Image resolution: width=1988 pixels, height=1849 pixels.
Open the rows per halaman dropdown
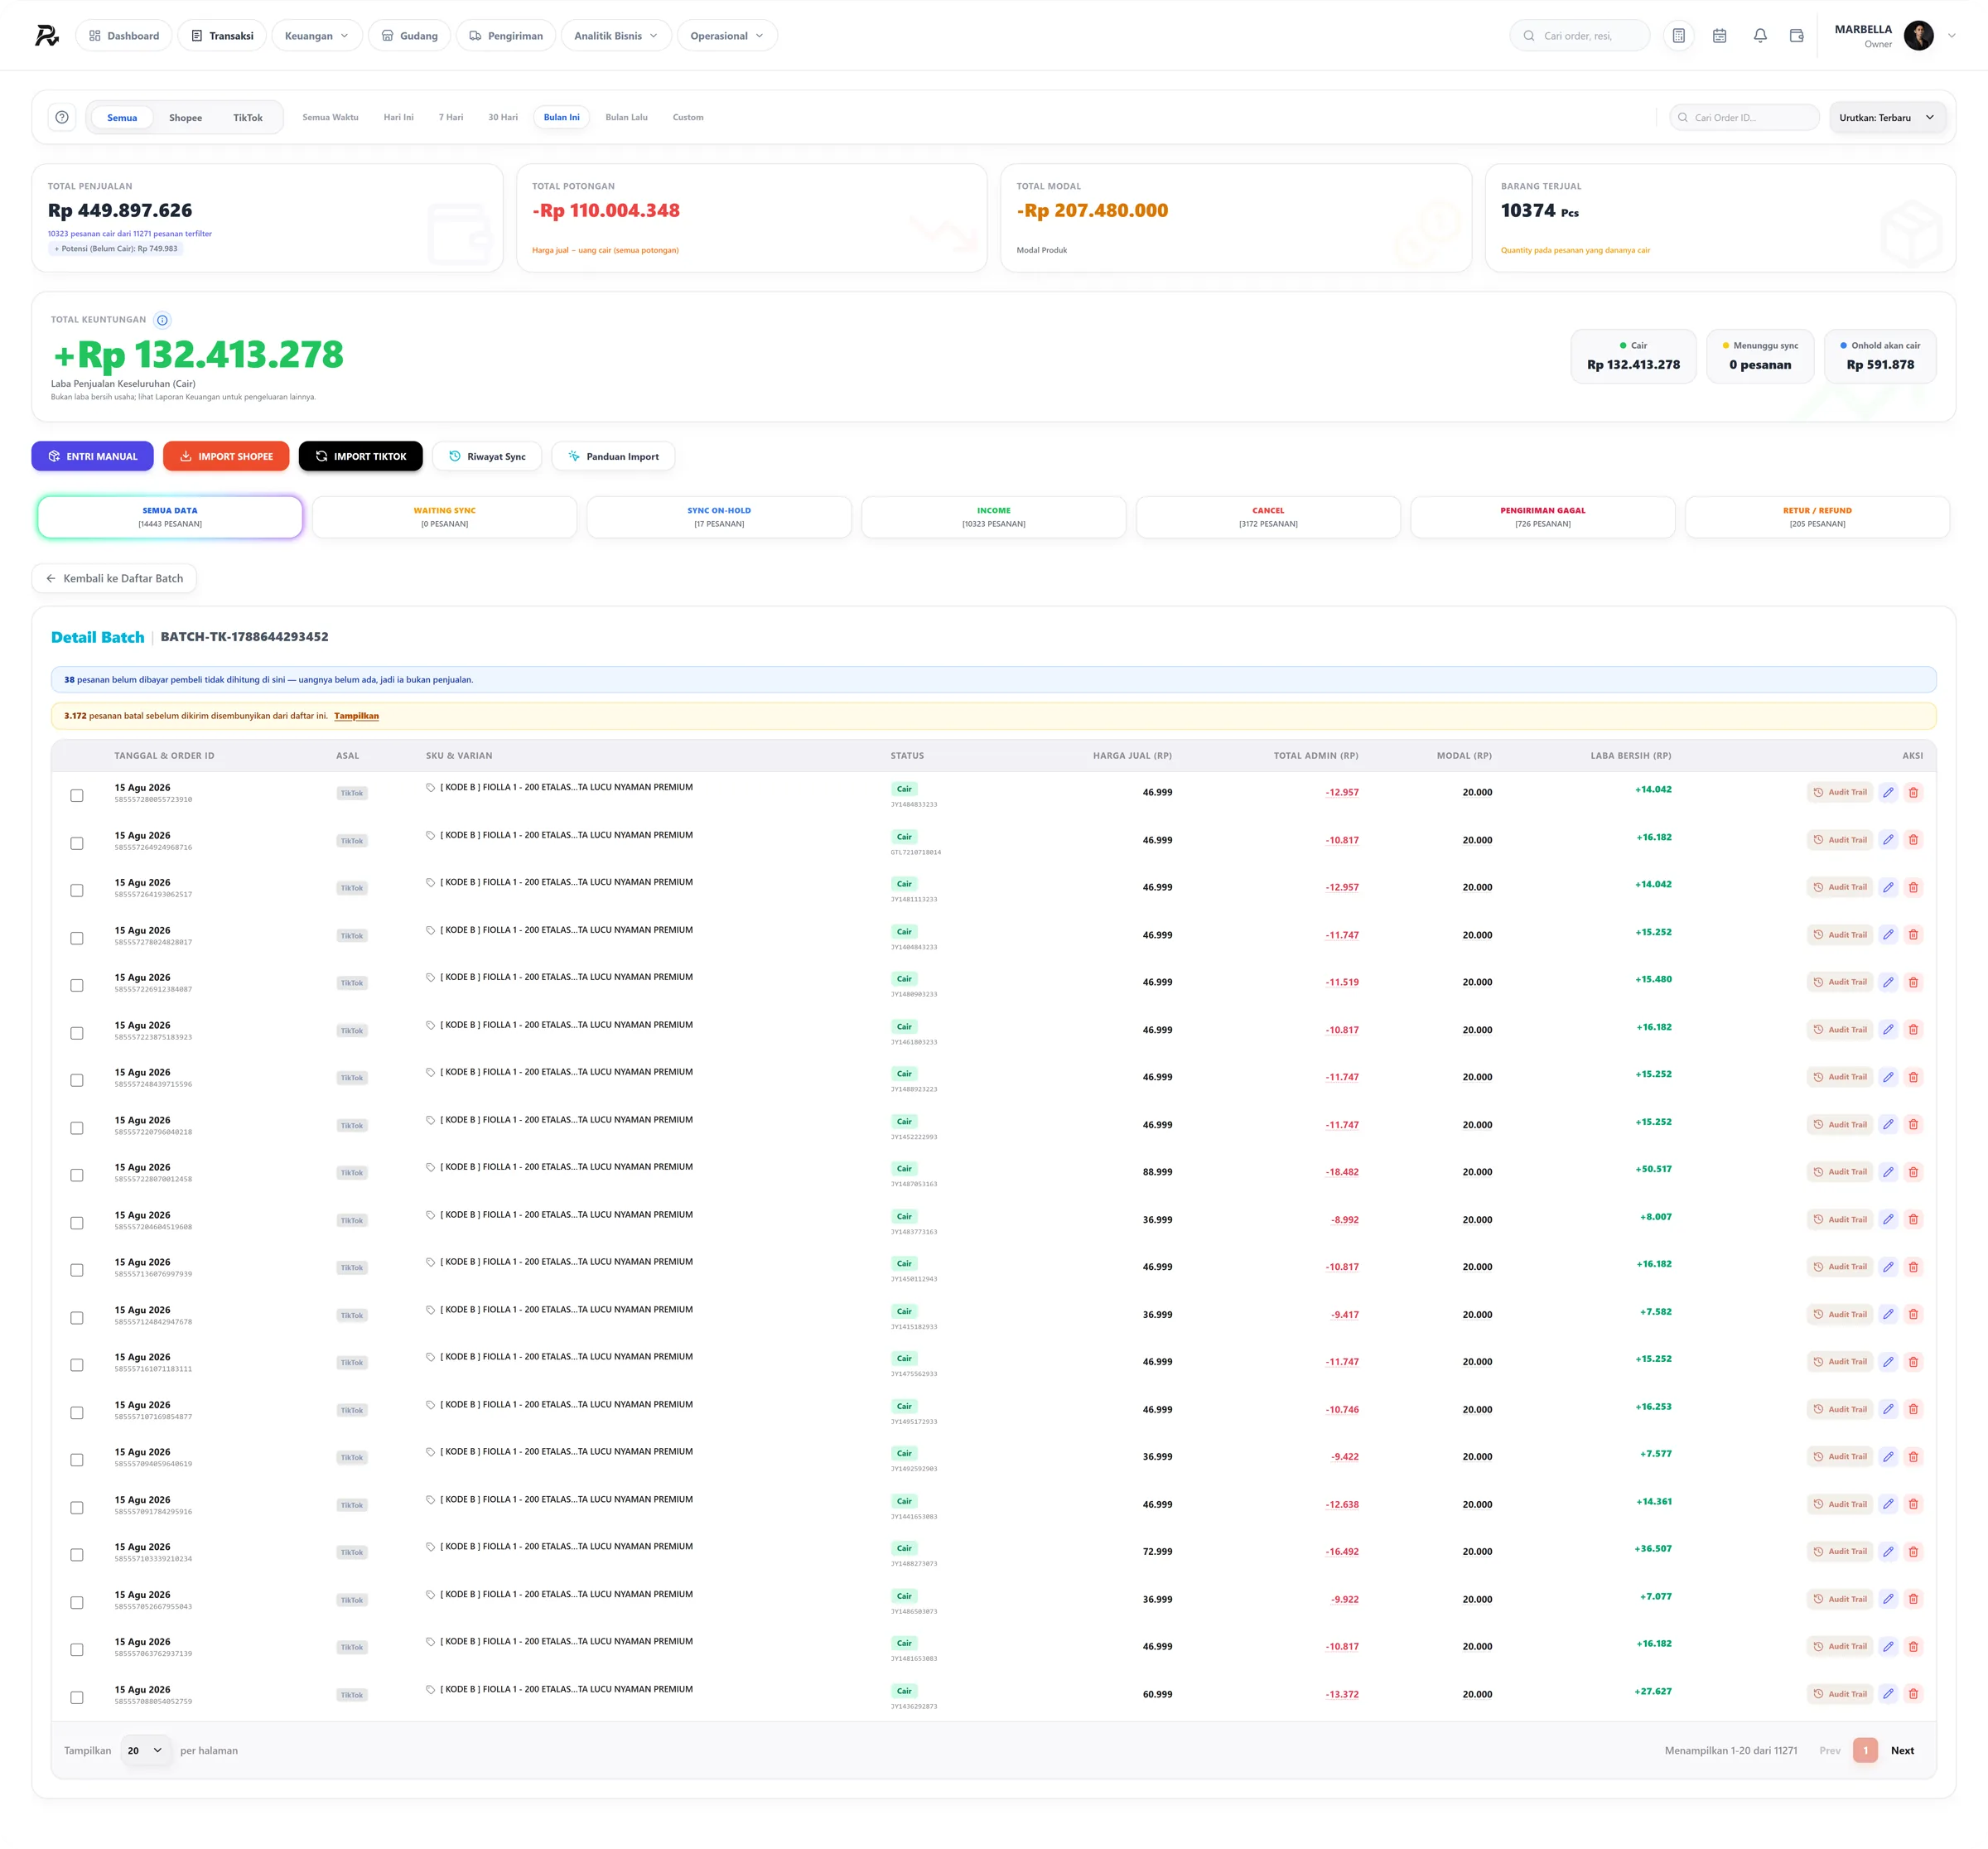145,1751
